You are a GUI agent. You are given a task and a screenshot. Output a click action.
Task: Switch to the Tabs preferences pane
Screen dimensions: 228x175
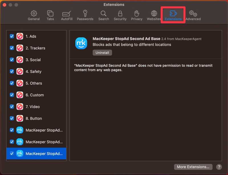coord(50,15)
